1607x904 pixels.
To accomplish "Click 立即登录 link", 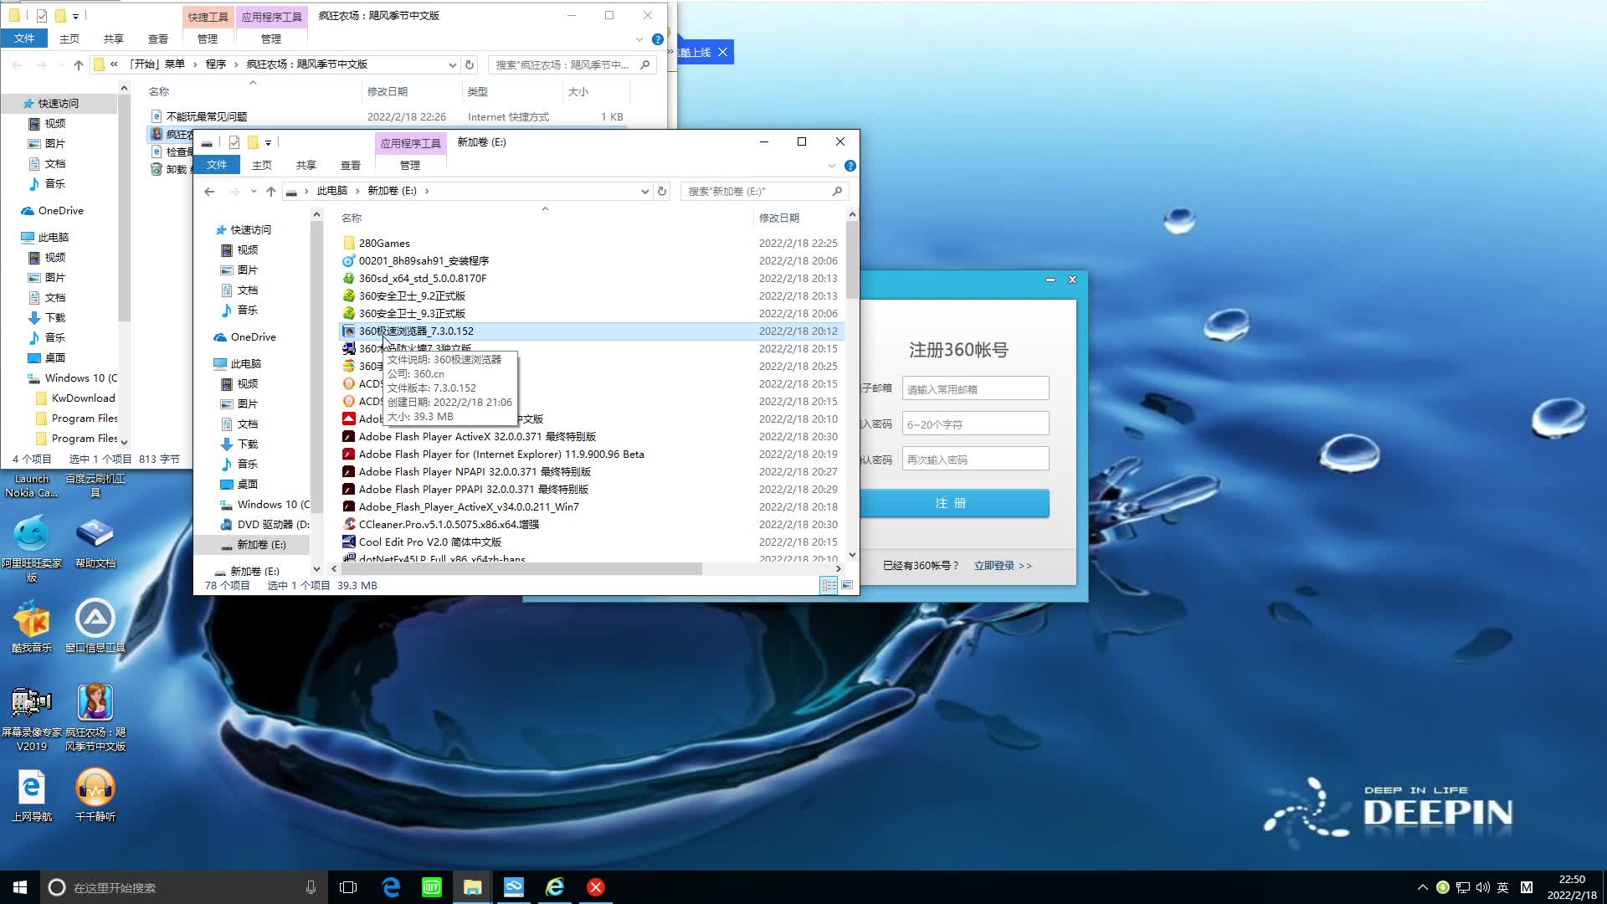I will [x=1003, y=566].
